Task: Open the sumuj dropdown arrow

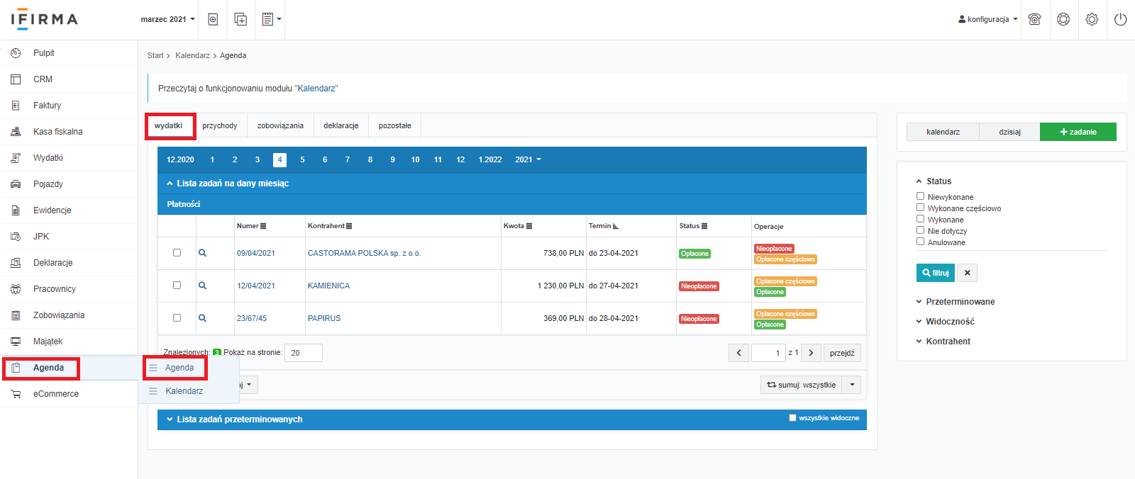Action: point(852,385)
